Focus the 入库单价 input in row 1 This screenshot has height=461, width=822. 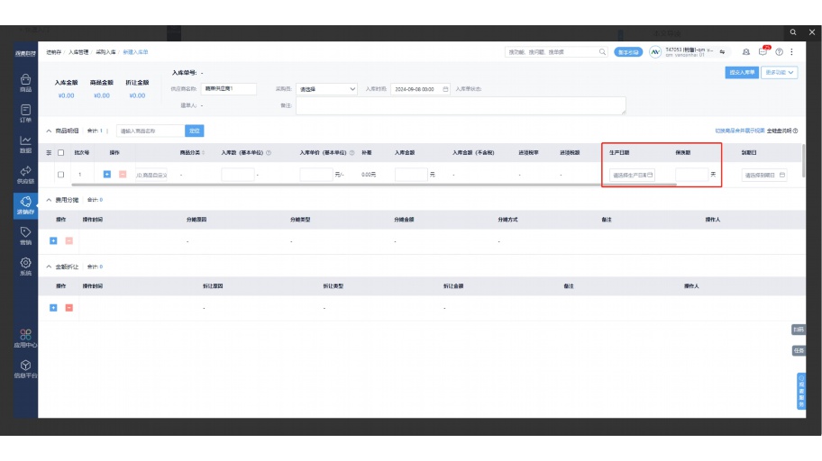(x=316, y=175)
